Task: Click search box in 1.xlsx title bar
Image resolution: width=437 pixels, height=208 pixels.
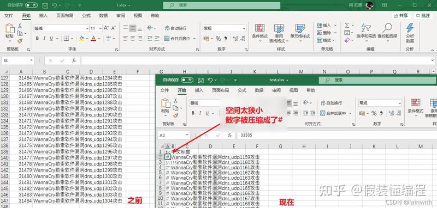Action: pyautogui.click(x=222, y=5)
